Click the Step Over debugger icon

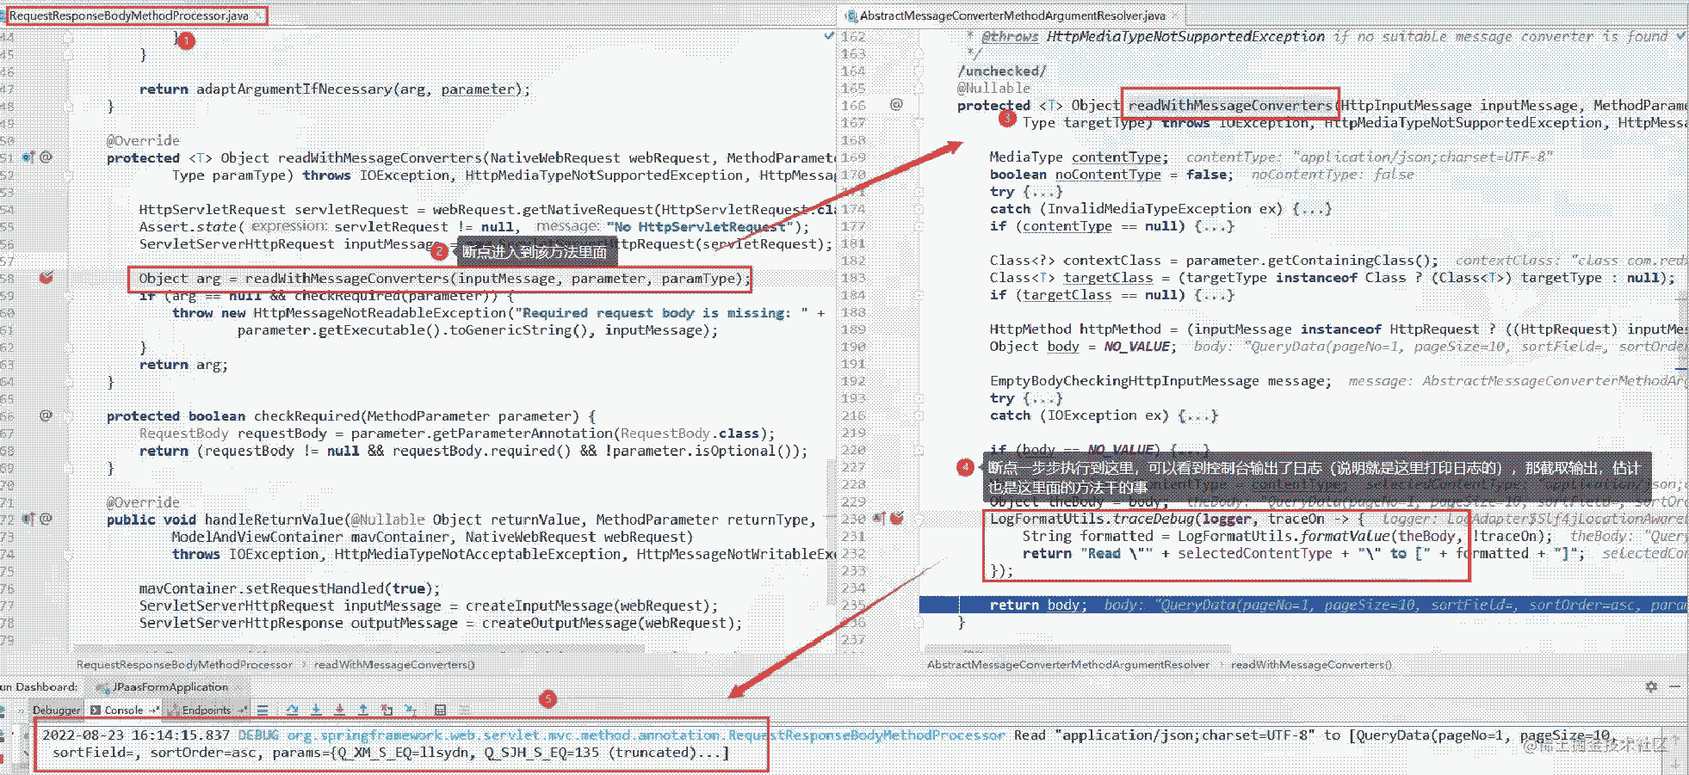[x=293, y=710]
